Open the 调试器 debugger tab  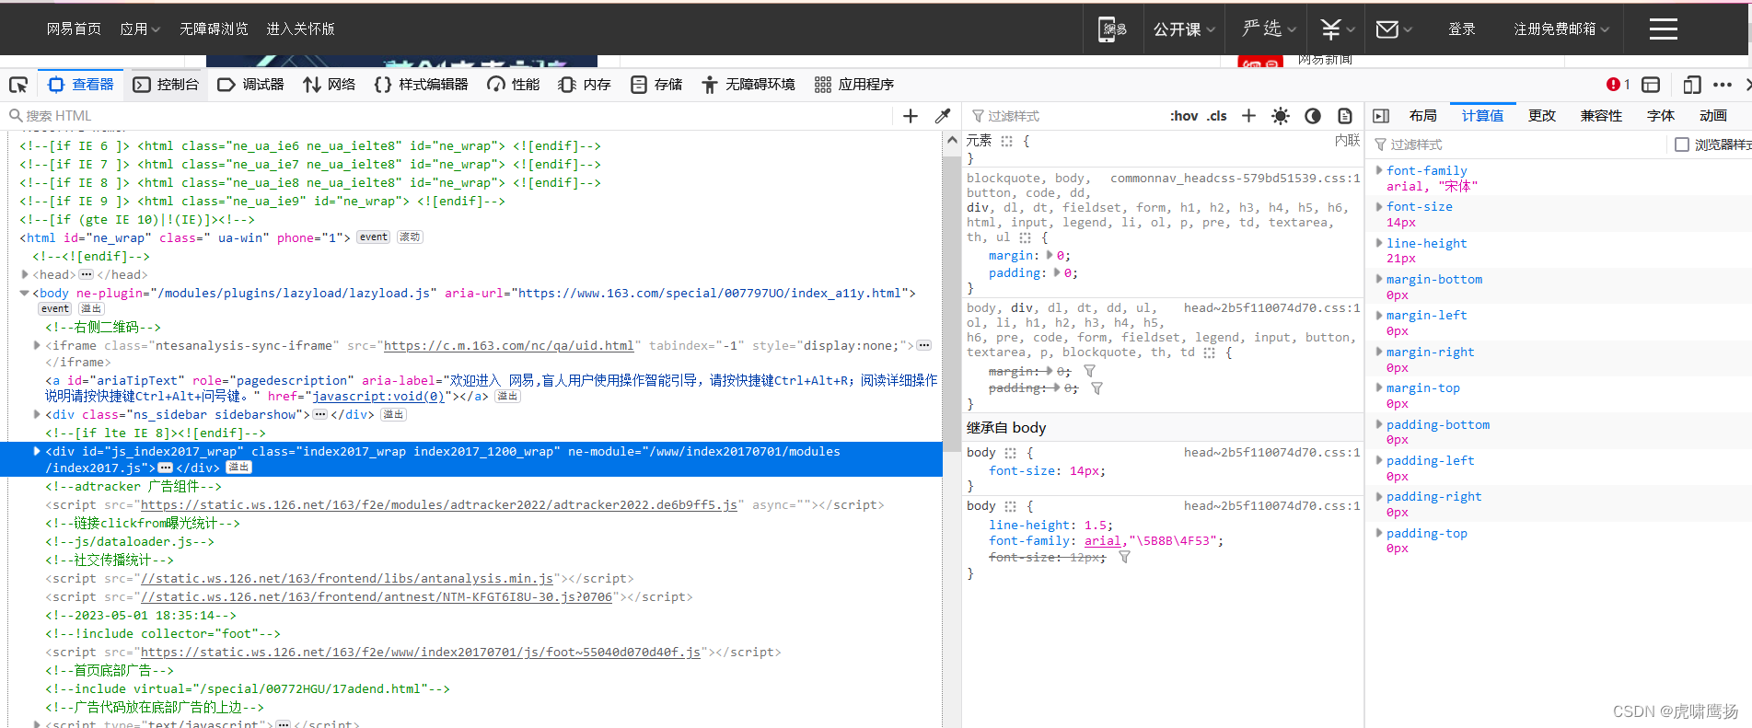[250, 85]
